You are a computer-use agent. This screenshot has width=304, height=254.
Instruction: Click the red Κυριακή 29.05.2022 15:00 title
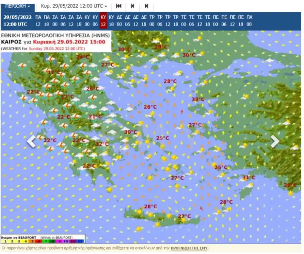69,42
